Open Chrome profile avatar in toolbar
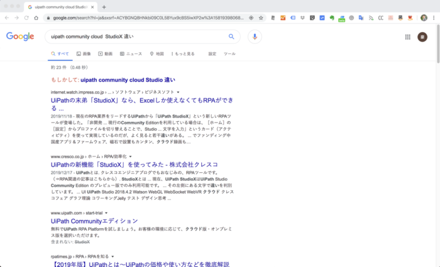 click(424, 18)
